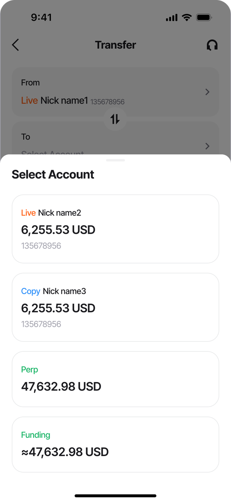Choose the Funding account card
The image size is (231, 502).
pos(115,445)
